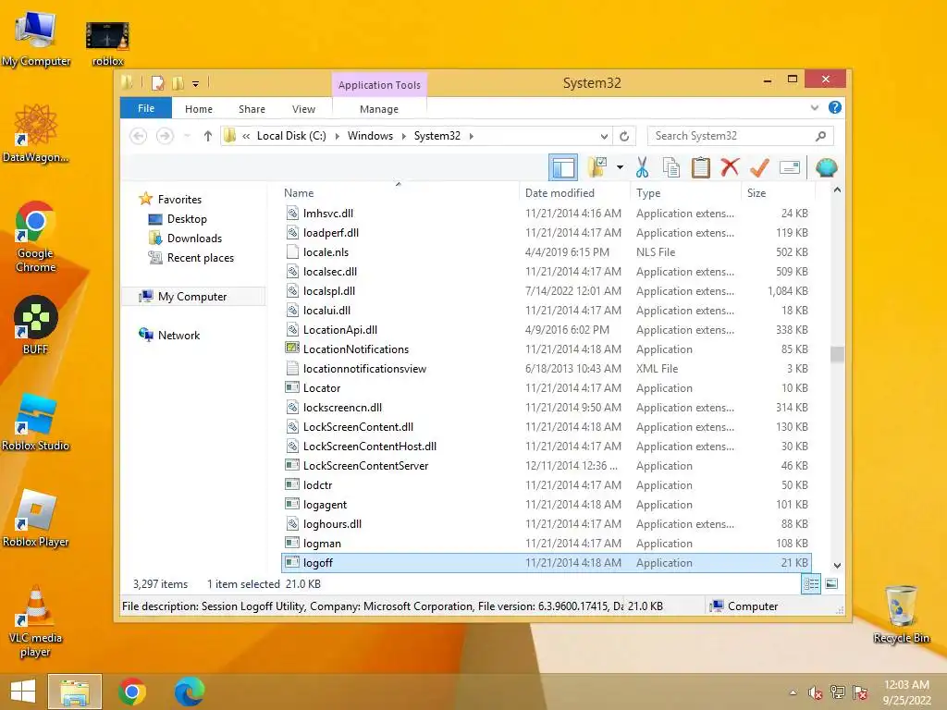Image resolution: width=947 pixels, height=710 pixels.
Task: Click New Folder icon in Quick Access Toolbar
Action: coord(178,83)
